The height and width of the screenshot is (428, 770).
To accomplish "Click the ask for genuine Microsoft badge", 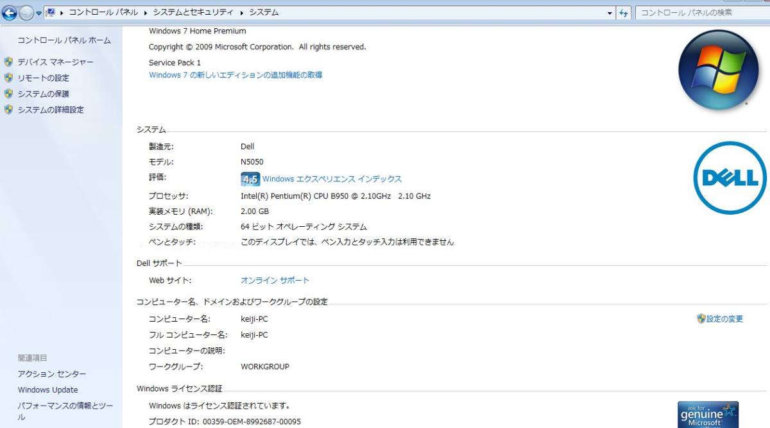I will coord(708,415).
